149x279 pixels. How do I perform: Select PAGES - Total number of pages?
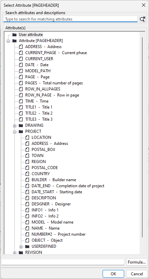54,83
